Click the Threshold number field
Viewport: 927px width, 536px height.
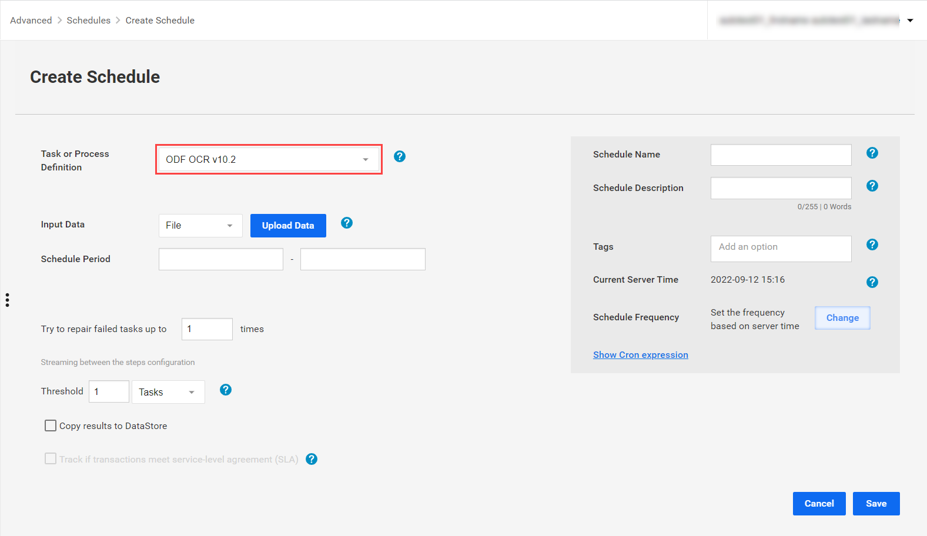coord(109,391)
